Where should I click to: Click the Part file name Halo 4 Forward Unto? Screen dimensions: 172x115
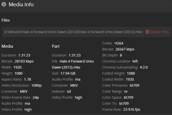coord(77,61)
